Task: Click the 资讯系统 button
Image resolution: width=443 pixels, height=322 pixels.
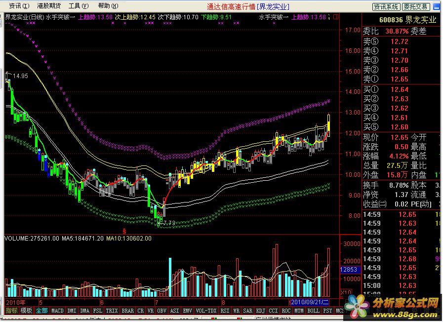Action: (386, 7)
